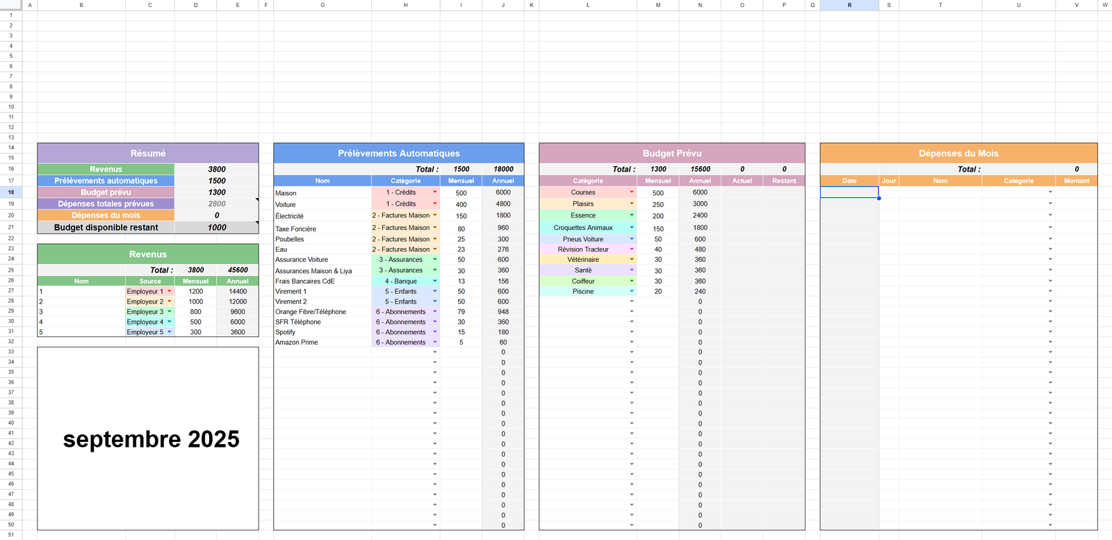Viewport: 1112px width, 540px height.
Task: Expand the Vétérinaire category dropdown
Action: [x=632, y=259]
